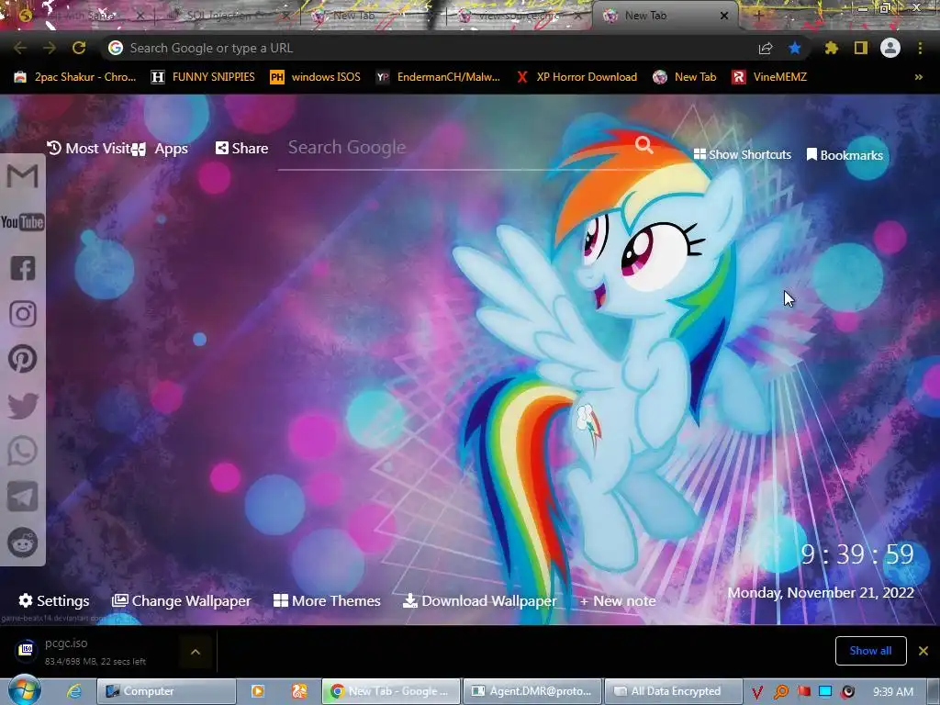
Task: Open YouTube from the sidebar
Action: pyautogui.click(x=23, y=222)
